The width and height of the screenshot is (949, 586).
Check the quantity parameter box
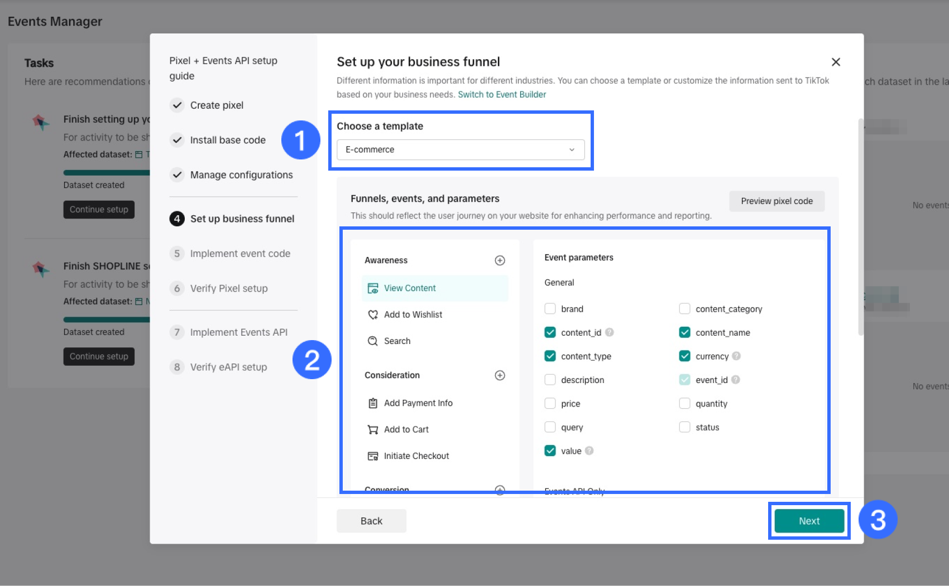tap(684, 404)
